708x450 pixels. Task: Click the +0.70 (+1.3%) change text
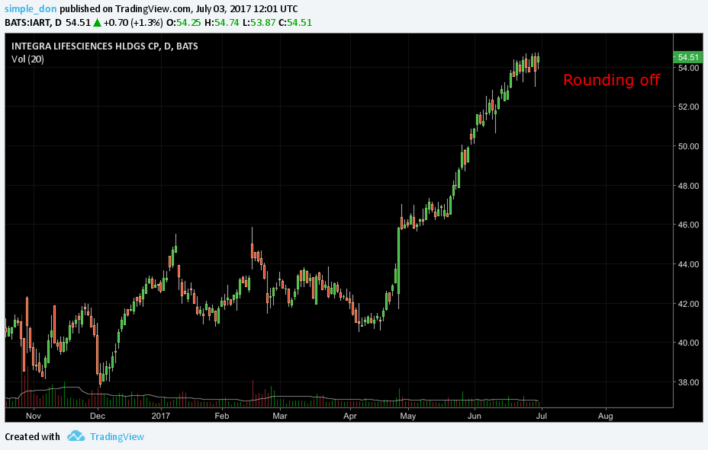pyautogui.click(x=133, y=23)
